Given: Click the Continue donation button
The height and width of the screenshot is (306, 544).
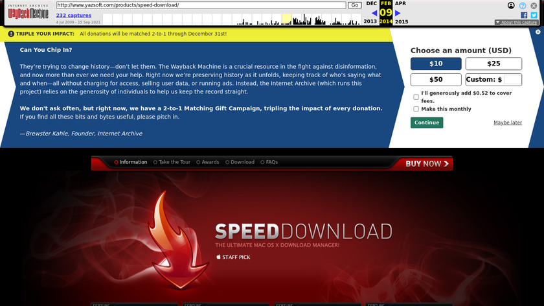Looking at the screenshot, I should [x=427, y=123].
